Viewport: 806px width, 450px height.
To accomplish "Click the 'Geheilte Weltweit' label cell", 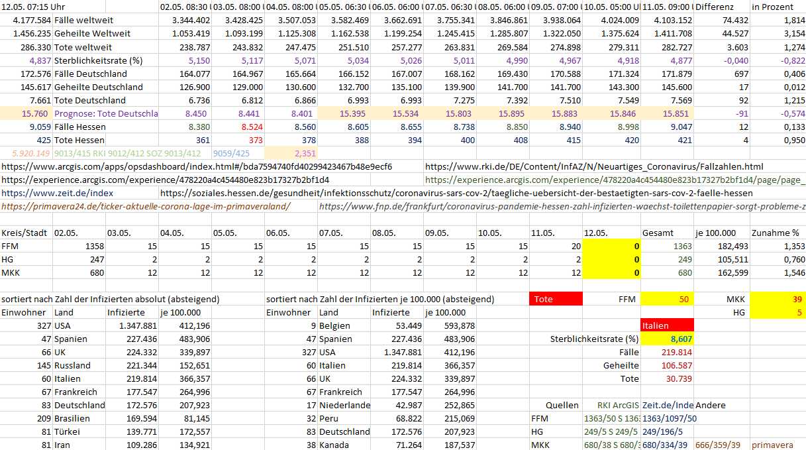I will coord(92,34).
